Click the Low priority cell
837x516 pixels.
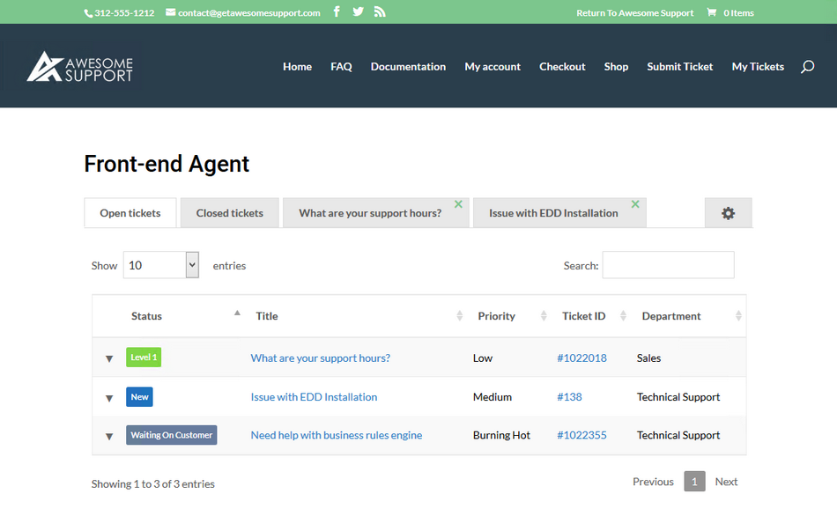(x=483, y=358)
